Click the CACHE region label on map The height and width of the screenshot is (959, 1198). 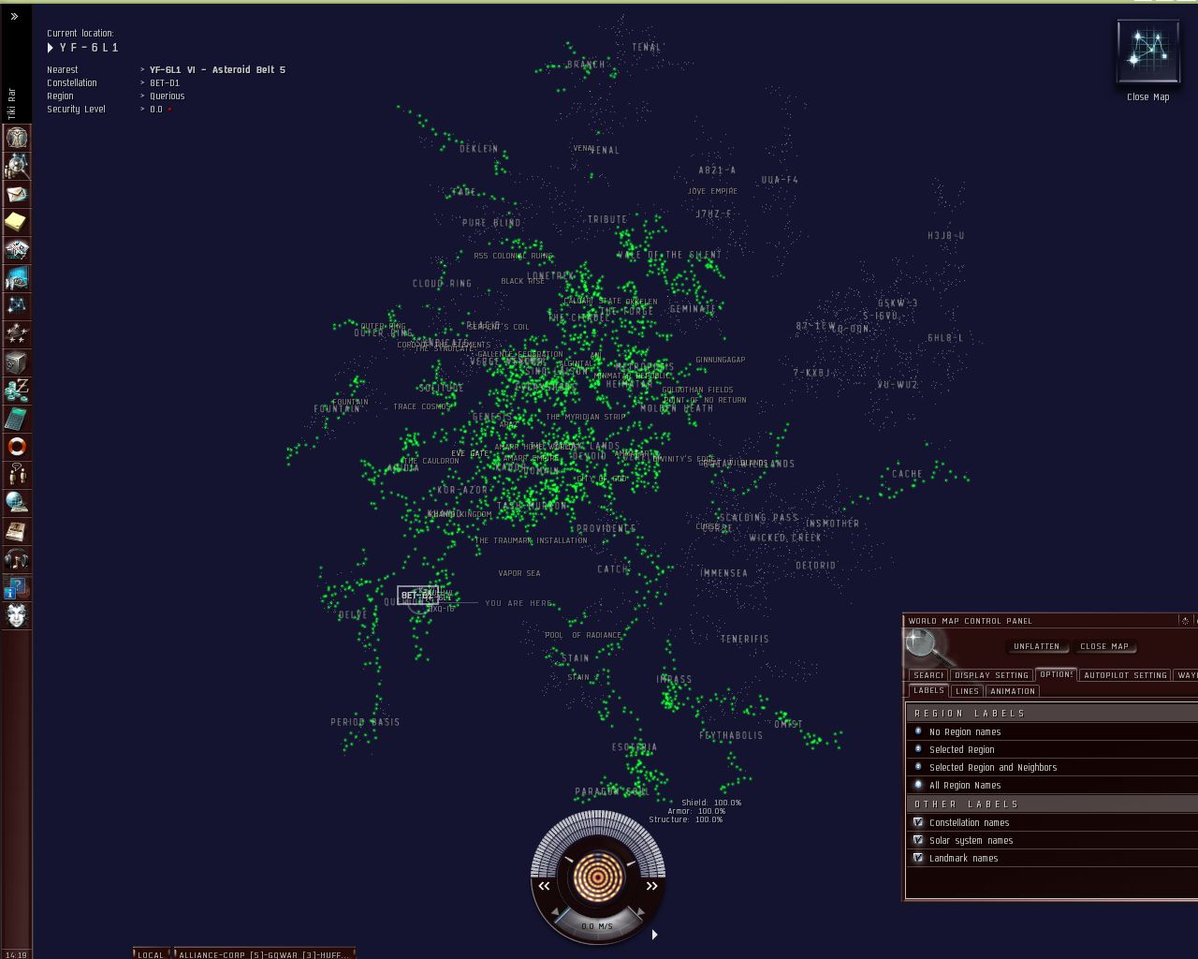tap(907, 474)
